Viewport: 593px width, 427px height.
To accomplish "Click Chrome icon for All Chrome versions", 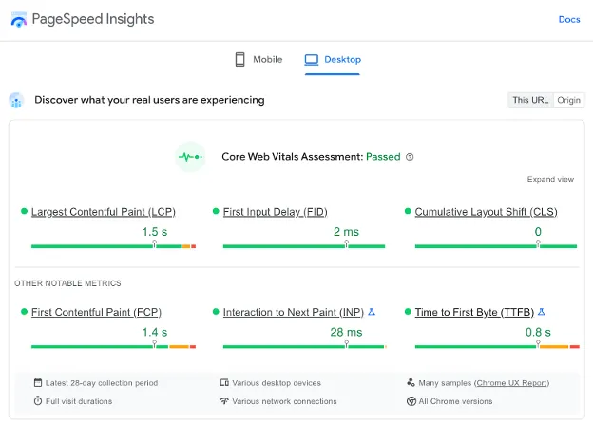I will point(411,401).
